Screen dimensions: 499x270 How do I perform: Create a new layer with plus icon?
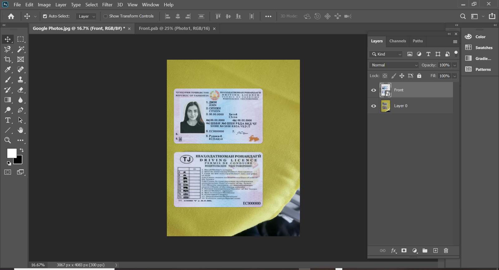[x=435, y=250]
